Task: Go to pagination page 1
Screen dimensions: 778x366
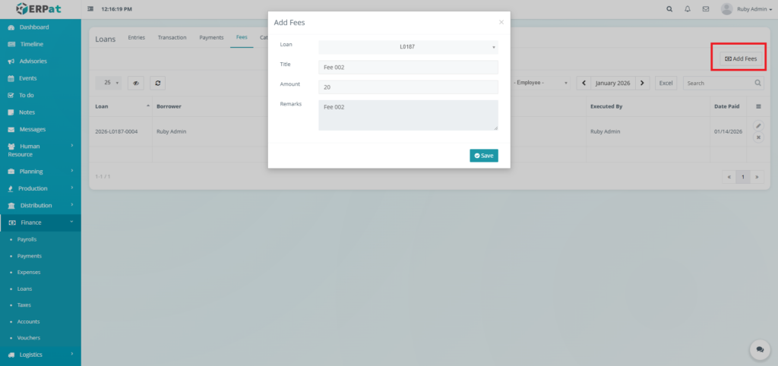Action: coord(743,177)
